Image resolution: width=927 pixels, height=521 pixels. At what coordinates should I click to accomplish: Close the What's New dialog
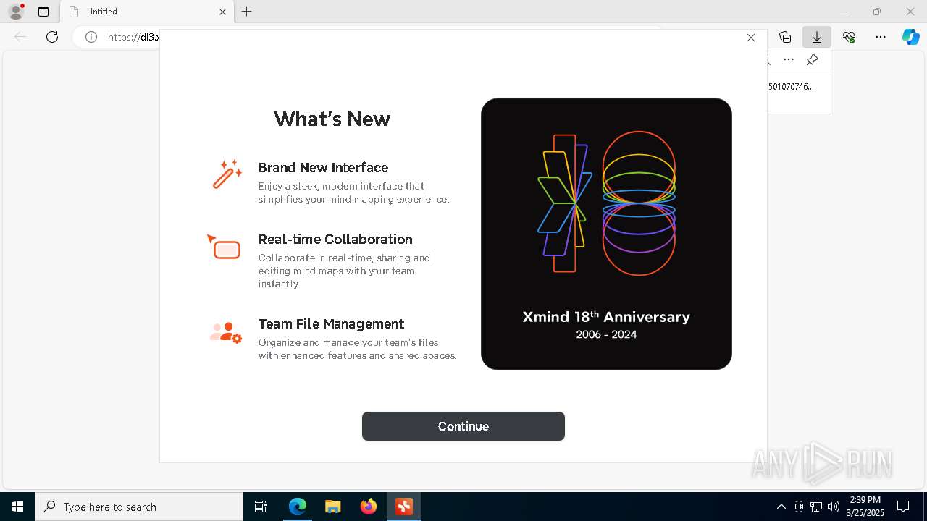point(751,38)
